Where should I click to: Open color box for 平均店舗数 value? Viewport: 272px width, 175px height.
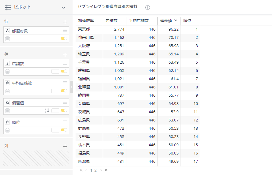[55, 91]
